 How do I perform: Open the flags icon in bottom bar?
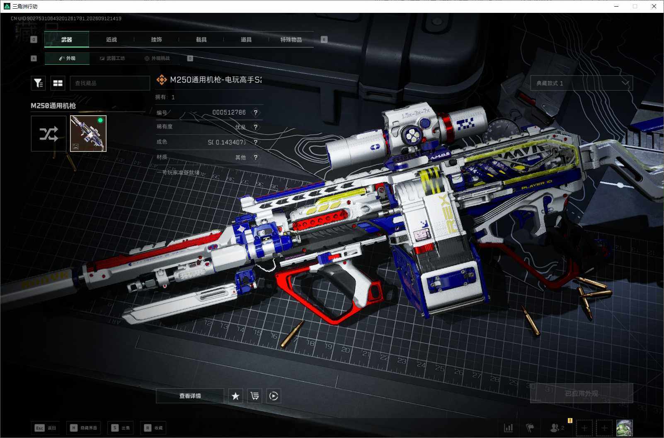tap(530, 428)
